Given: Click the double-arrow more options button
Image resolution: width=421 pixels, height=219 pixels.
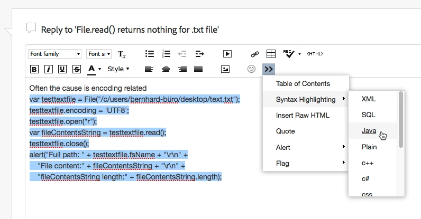Looking at the screenshot, I should [x=269, y=69].
